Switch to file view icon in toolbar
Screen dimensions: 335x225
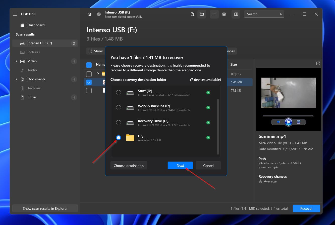coord(192,14)
